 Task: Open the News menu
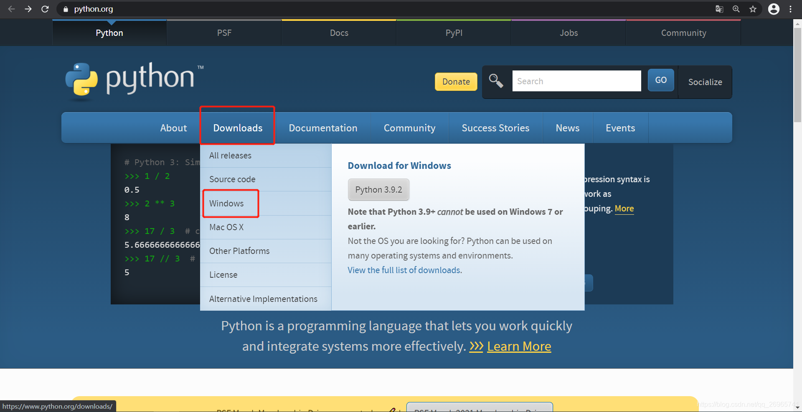567,128
